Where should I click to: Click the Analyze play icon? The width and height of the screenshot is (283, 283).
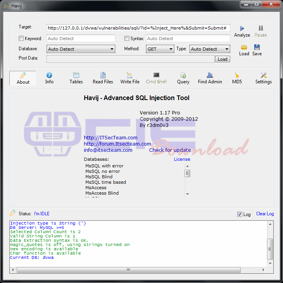[x=242, y=28]
